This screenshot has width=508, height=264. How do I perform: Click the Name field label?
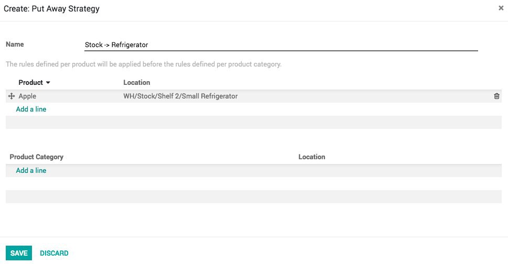click(15, 45)
